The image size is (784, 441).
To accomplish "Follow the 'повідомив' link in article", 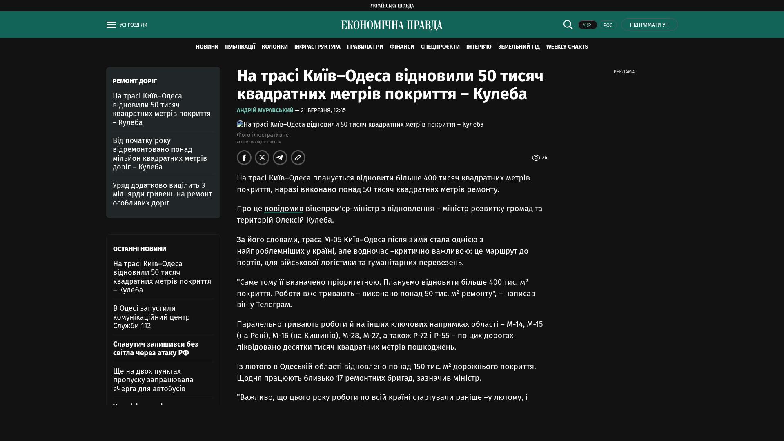I will click(283, 209).
